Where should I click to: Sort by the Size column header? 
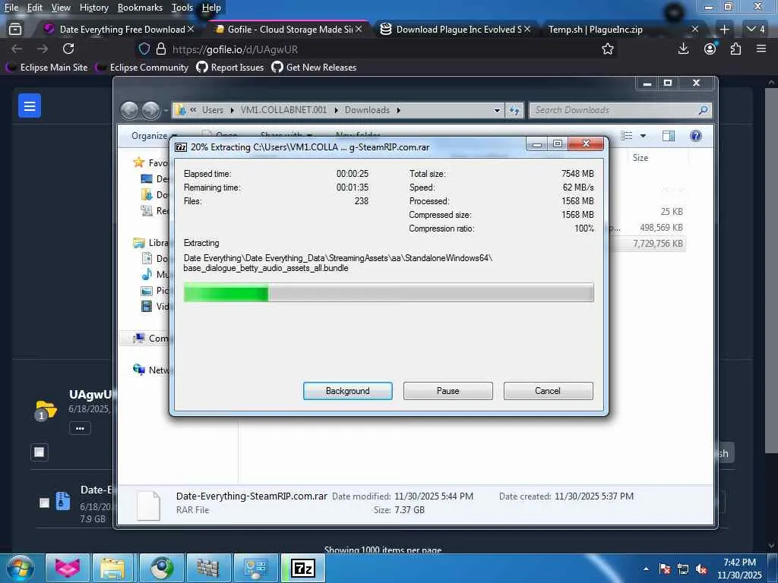(x=640, y=158)
